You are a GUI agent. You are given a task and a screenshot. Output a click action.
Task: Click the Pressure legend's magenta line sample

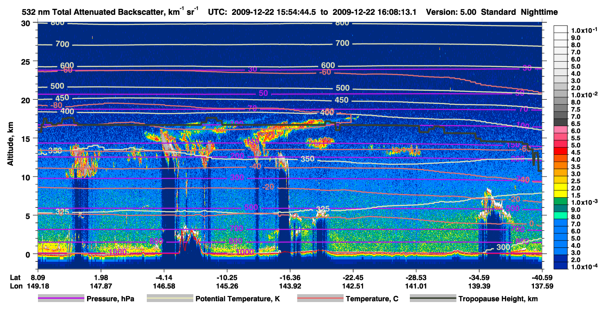[61, 299]
